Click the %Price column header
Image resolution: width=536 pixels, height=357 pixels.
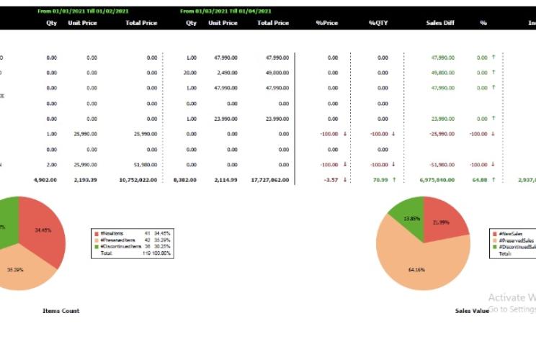(x=327, y=23)
